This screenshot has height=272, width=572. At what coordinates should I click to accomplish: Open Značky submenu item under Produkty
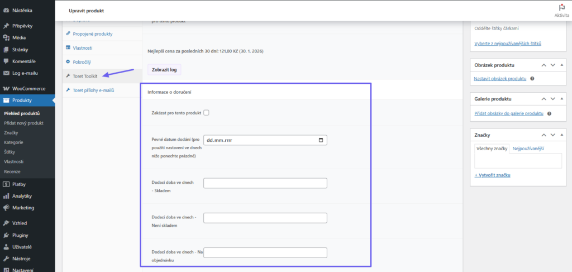coord(11,133)
